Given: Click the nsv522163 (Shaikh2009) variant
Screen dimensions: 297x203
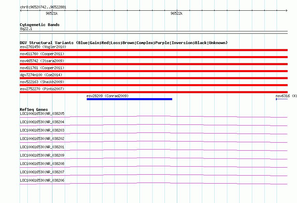Looking at the screenshot, I should [42, 82].
